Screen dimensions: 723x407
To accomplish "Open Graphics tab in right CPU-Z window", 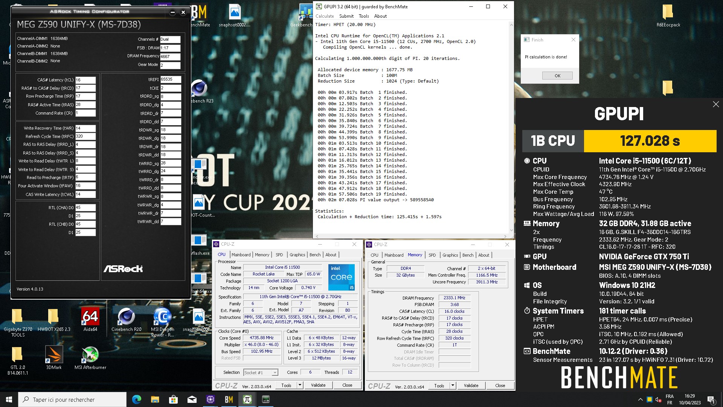I will pos(450,255).
